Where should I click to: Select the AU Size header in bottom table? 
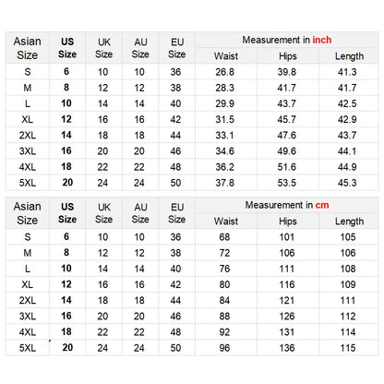[140, 213]
